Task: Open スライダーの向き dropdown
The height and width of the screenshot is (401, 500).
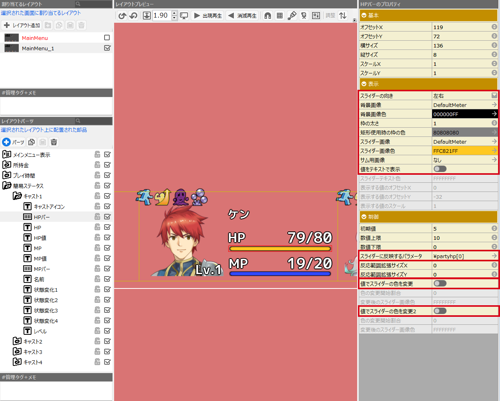Action: tap(494, 96)
